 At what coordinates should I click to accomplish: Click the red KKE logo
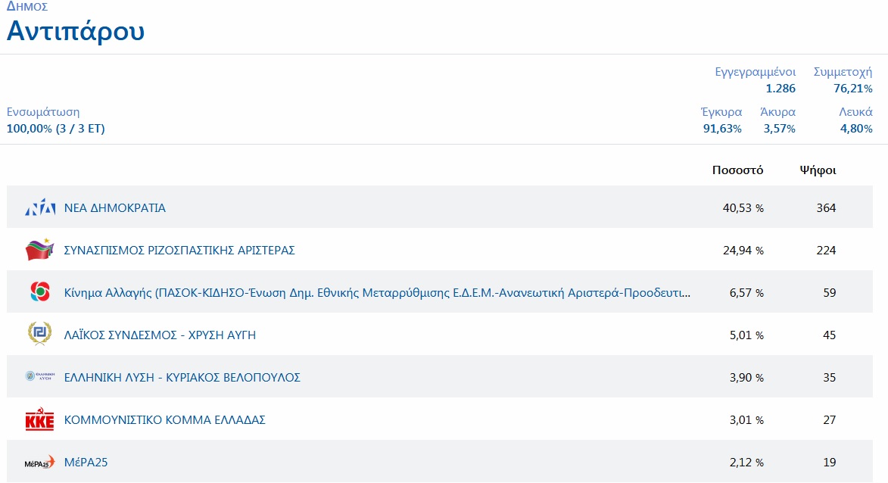40,419
